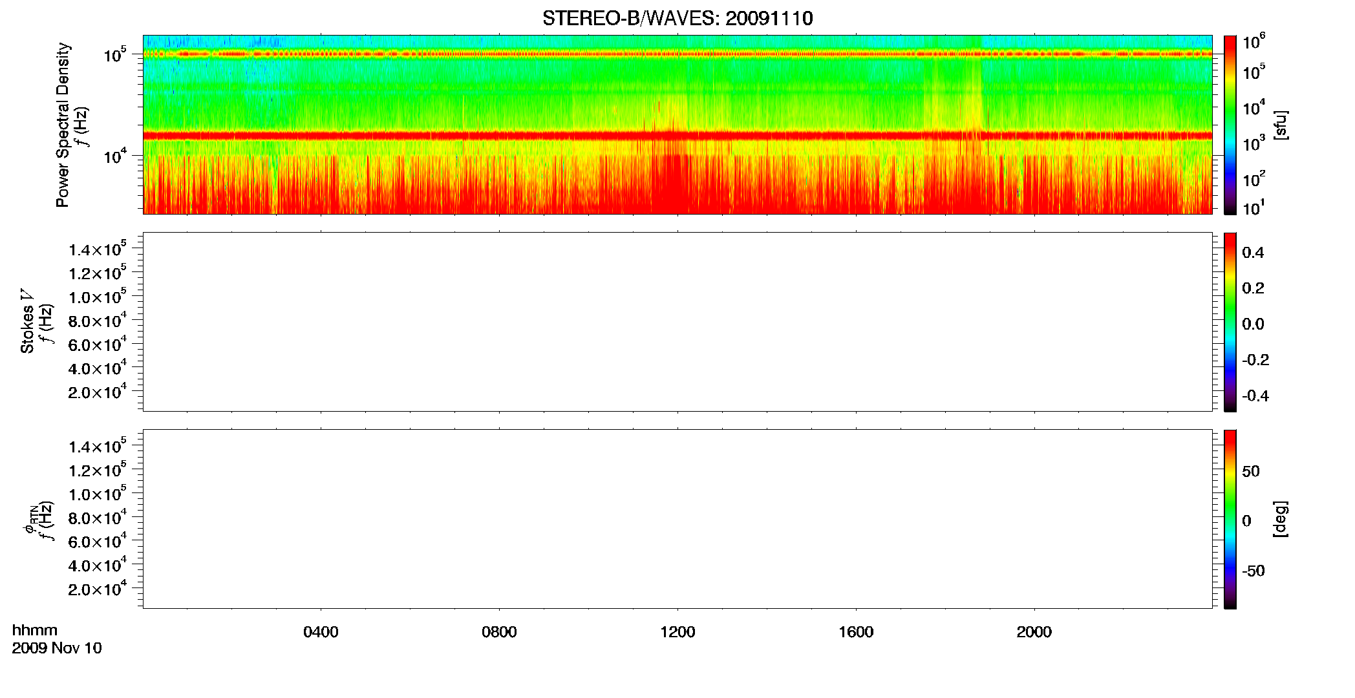Click the Power Spectral Density axis title
Viewport: 1355px width, 698px height.
pos(63,125)
